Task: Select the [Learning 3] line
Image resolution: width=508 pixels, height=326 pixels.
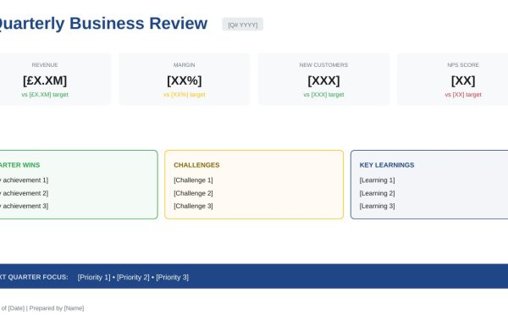Action: click(x=377, y=206)
